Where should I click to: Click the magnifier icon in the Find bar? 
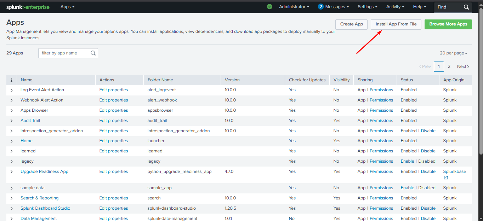(466, 7)
